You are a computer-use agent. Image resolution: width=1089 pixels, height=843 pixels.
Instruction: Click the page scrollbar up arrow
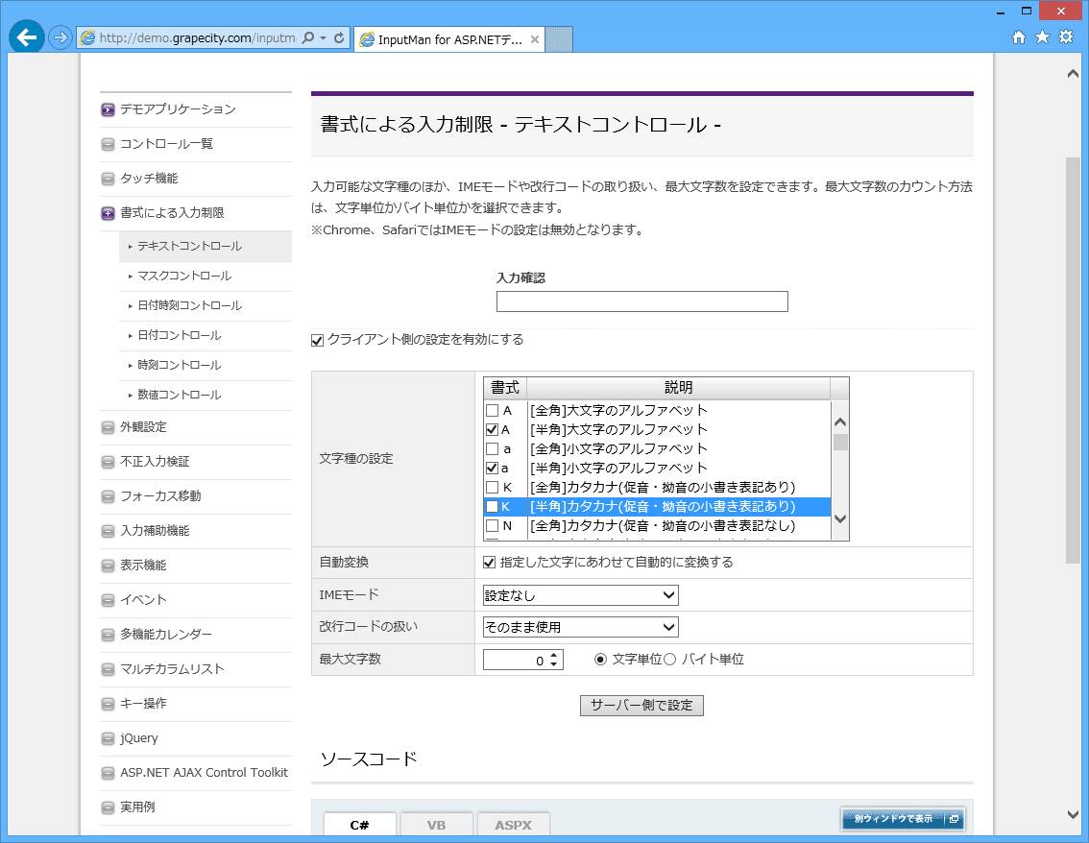click(x=1073, y=73)
